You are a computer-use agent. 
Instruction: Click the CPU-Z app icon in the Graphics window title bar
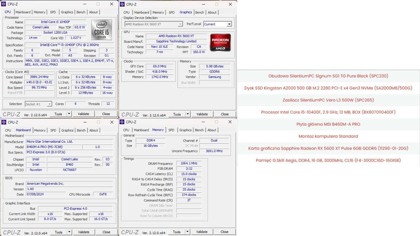coord(122,4)
